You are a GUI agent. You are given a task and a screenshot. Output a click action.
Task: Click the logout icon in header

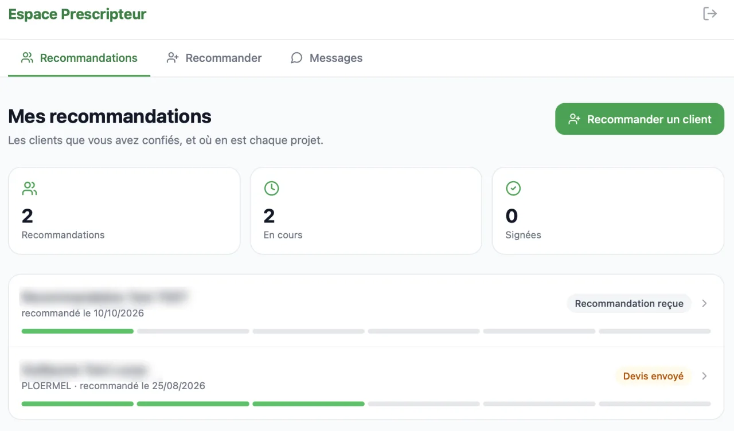click(x=710, y=14)
